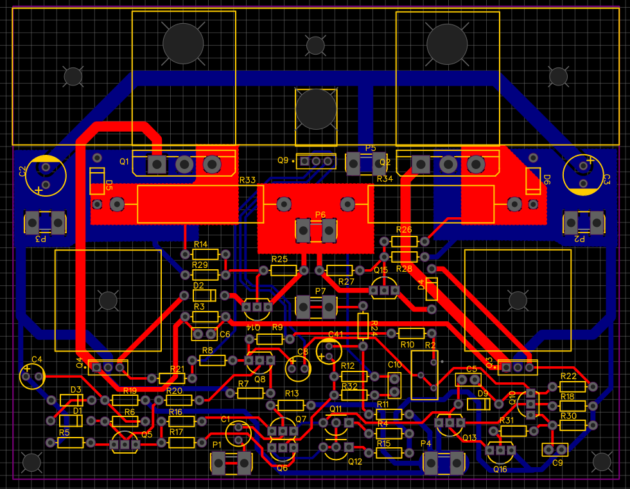Select capacitor C5

click(x=468, y=380)
